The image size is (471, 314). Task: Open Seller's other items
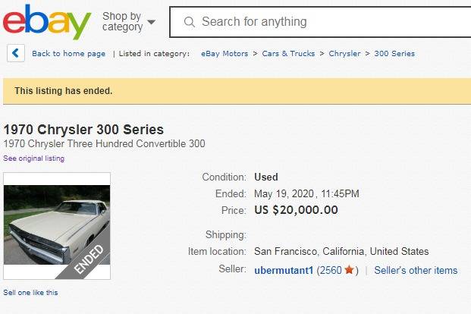(x=416, y=271)
